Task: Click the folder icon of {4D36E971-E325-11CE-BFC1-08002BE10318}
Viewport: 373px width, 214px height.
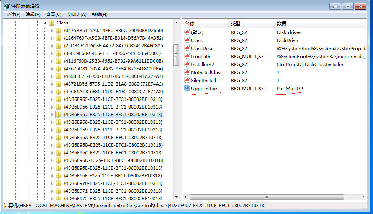Action: click(x=59, y=191)
